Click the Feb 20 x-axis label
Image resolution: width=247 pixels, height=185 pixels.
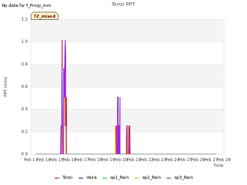pyautogui.click(x=121, y=160)
